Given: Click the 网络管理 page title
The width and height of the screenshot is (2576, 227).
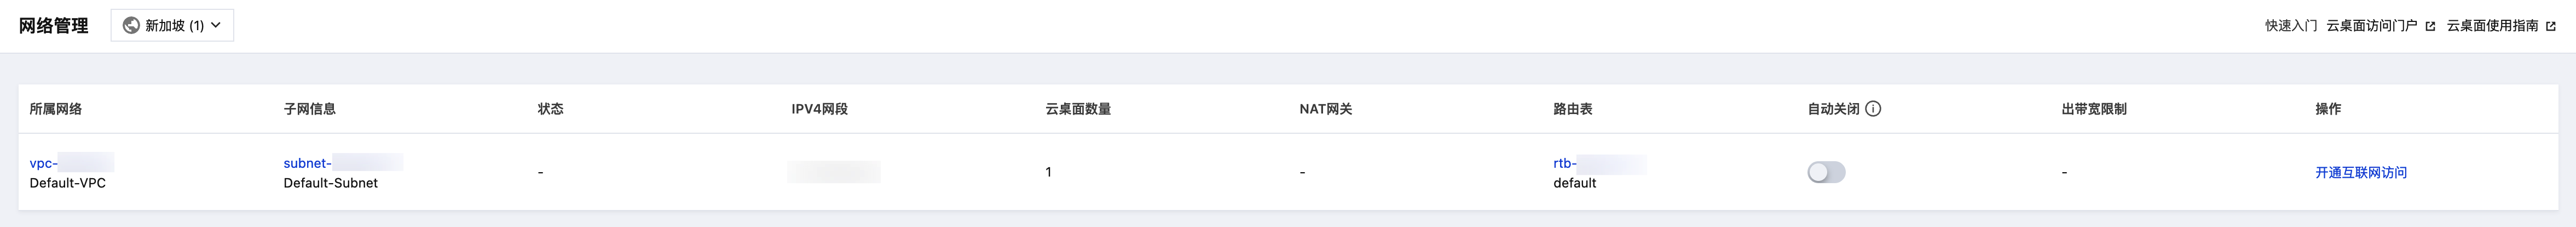Looking at the screenshot, I should tap(54, 26).
